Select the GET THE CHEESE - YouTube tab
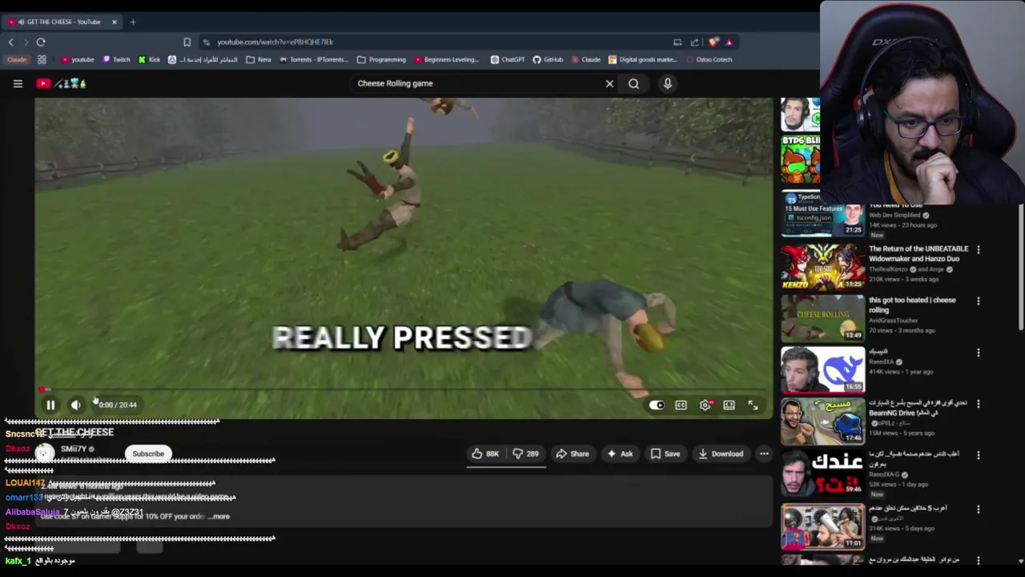This screenshot has height=577, width=1025. (x=62, y=22)
